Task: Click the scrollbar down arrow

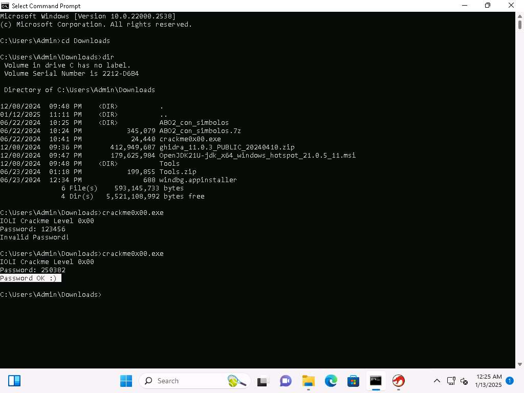Action: pyautogui.click(x=519, y=364)
